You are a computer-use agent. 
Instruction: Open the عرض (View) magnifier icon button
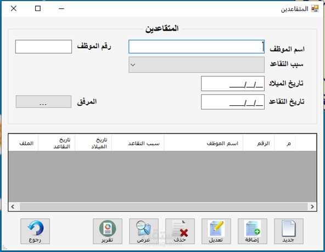[x=144, y=231]
